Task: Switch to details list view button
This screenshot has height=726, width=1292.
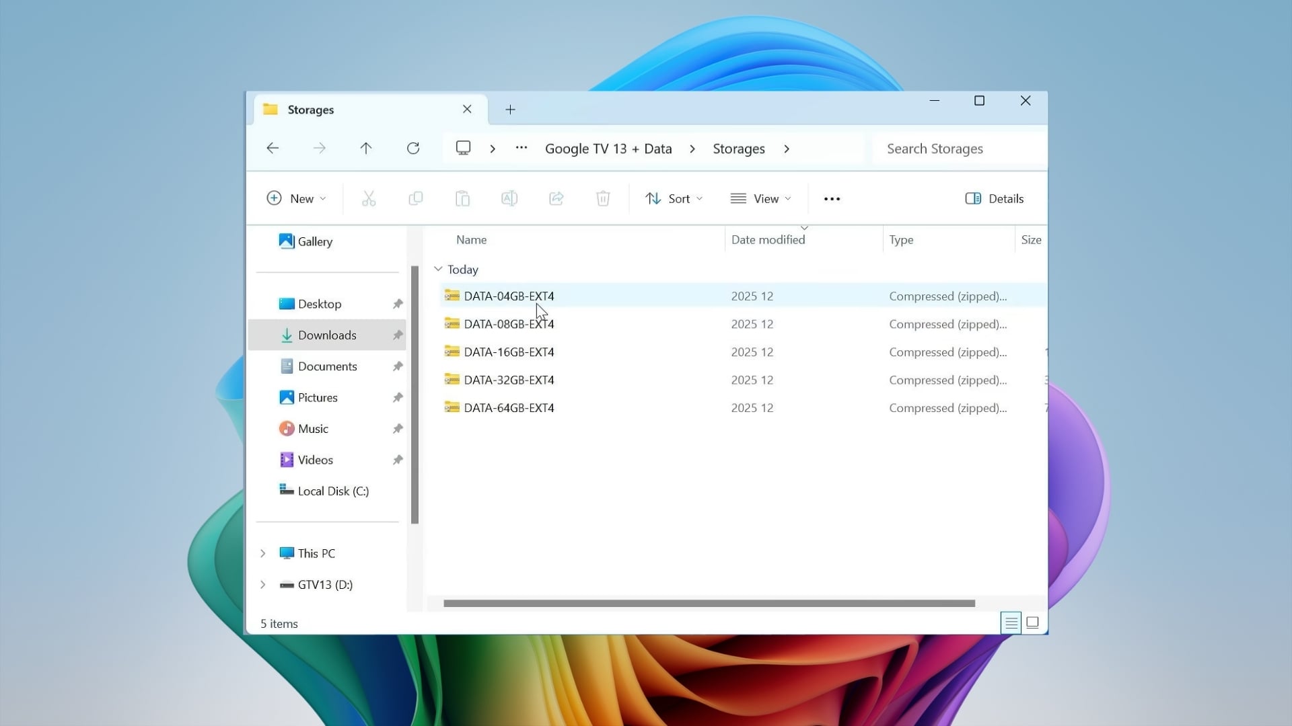Action: coord(1011,623)
